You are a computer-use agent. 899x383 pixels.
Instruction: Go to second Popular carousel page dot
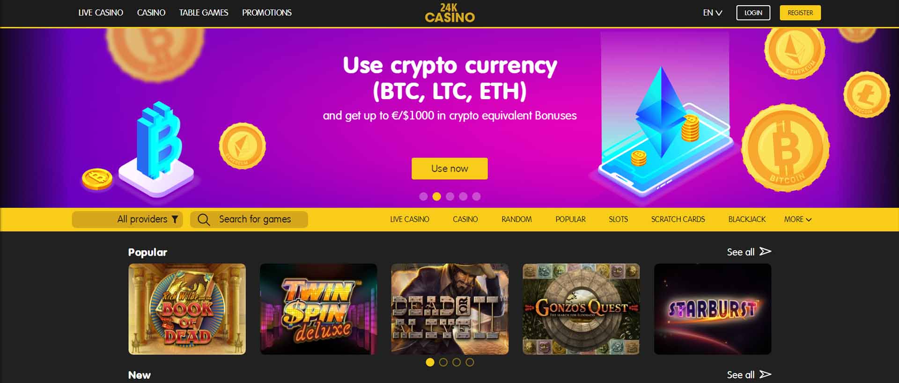(x=443, y=362)
